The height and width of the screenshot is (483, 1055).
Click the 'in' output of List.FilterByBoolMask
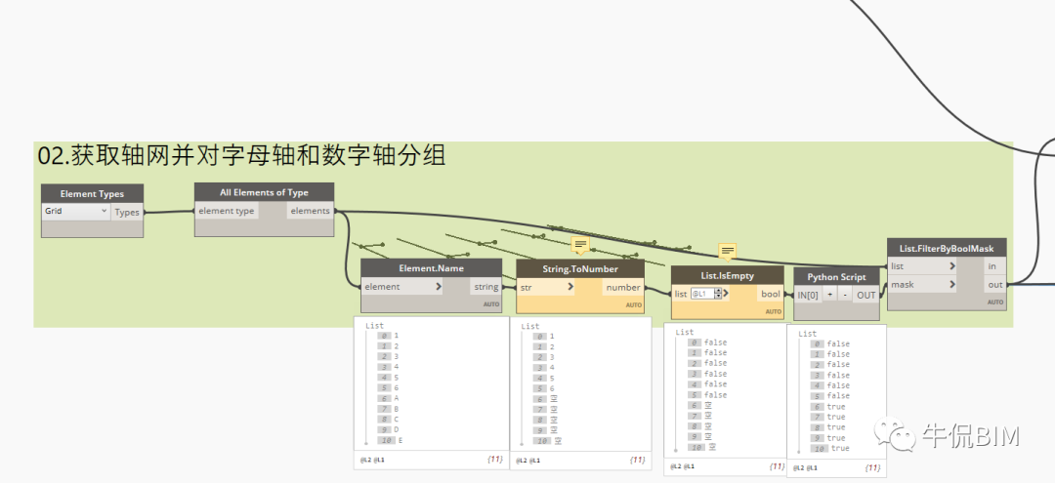click(x=992, y=266)
